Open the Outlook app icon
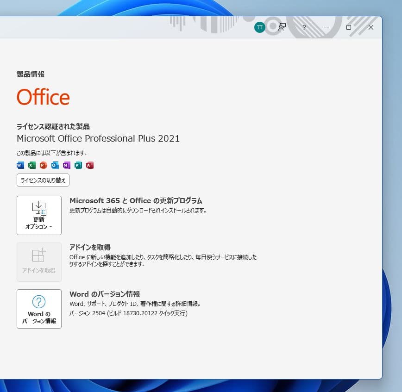Image resolution: width=402 pixels, height=392 pixels. click(x=55, y=165)
